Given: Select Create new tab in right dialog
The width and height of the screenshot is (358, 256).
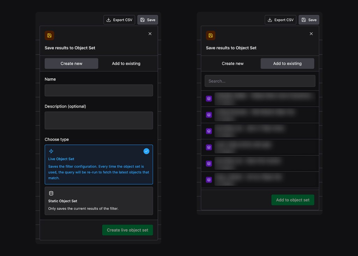Looking at the screenshot, I should click(232, 64).
